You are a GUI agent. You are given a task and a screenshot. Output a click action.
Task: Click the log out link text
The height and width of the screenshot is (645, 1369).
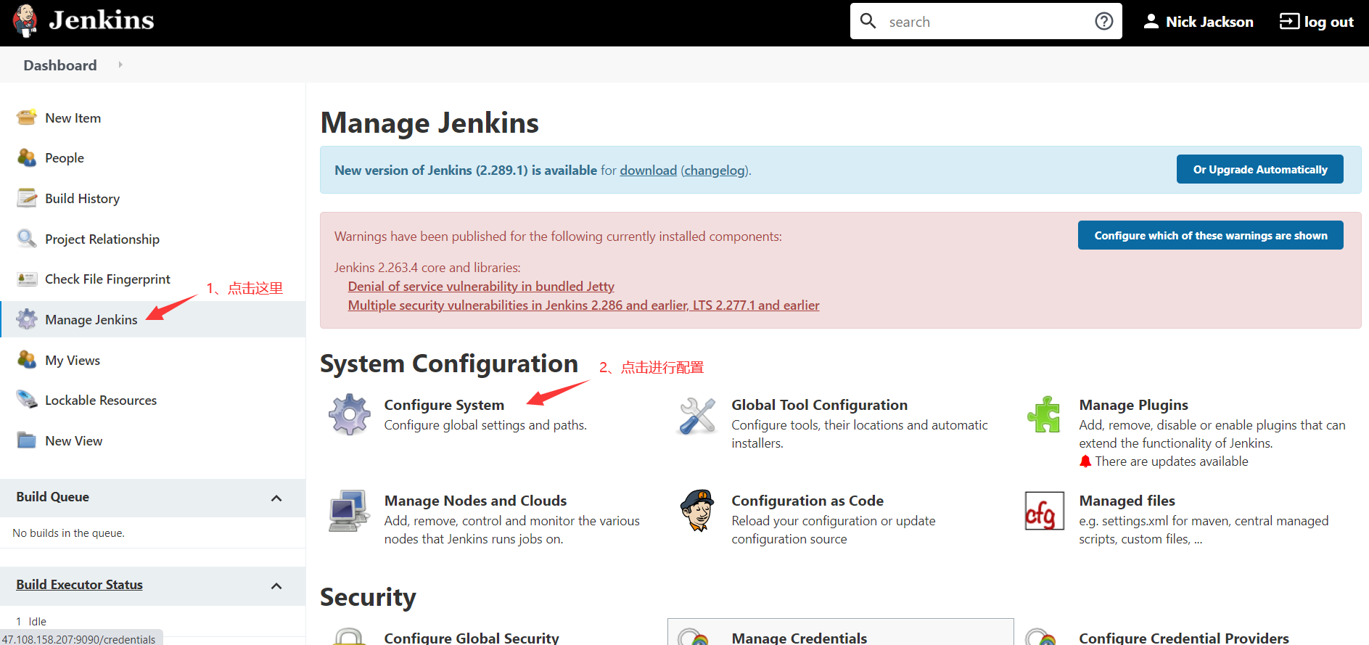(1328, 21)
